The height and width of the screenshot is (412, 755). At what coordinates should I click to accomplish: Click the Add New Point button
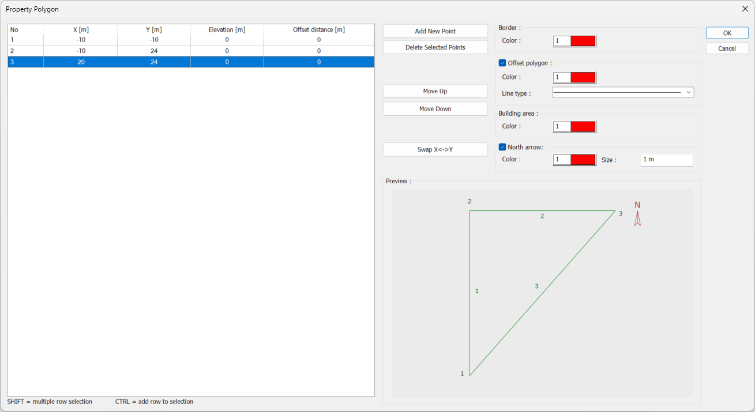coord(435,31)
